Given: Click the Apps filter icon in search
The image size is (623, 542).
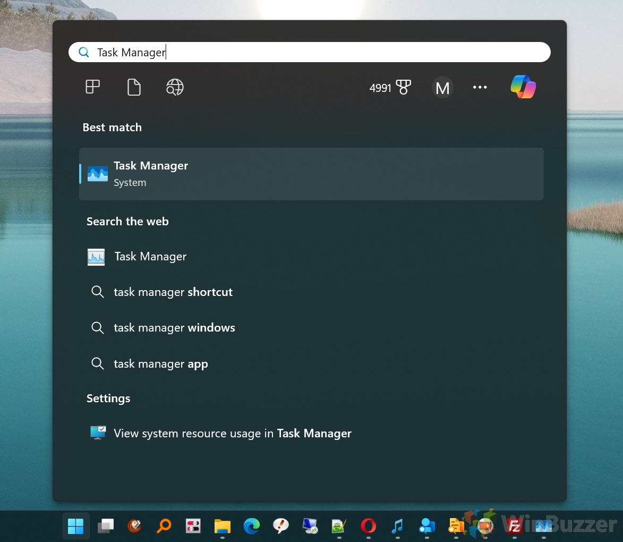Looking at the screenshot, I should [93, 87].
